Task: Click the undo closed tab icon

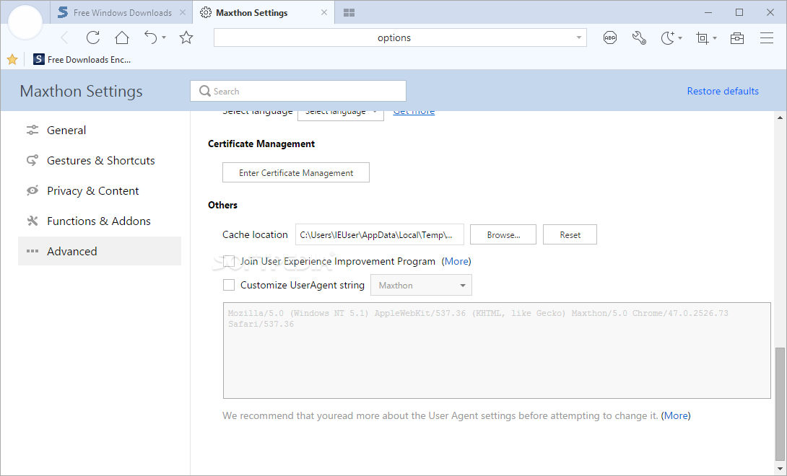Action: [x=151, y=38]
